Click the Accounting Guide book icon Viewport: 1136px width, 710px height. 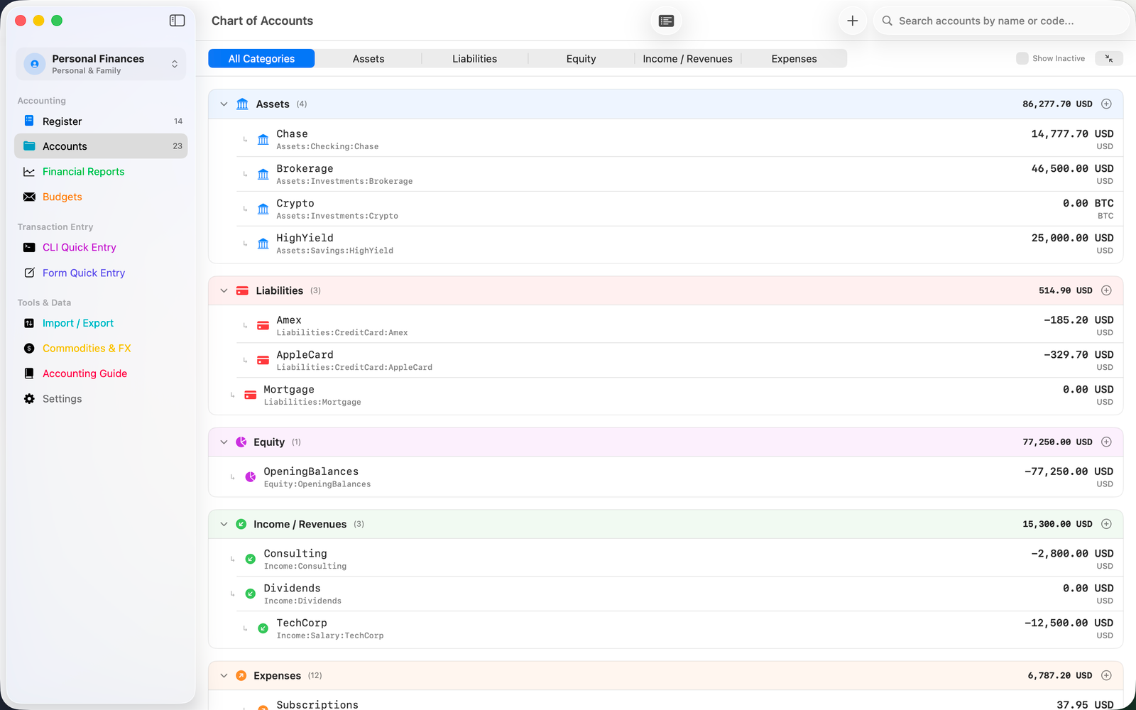29,373
